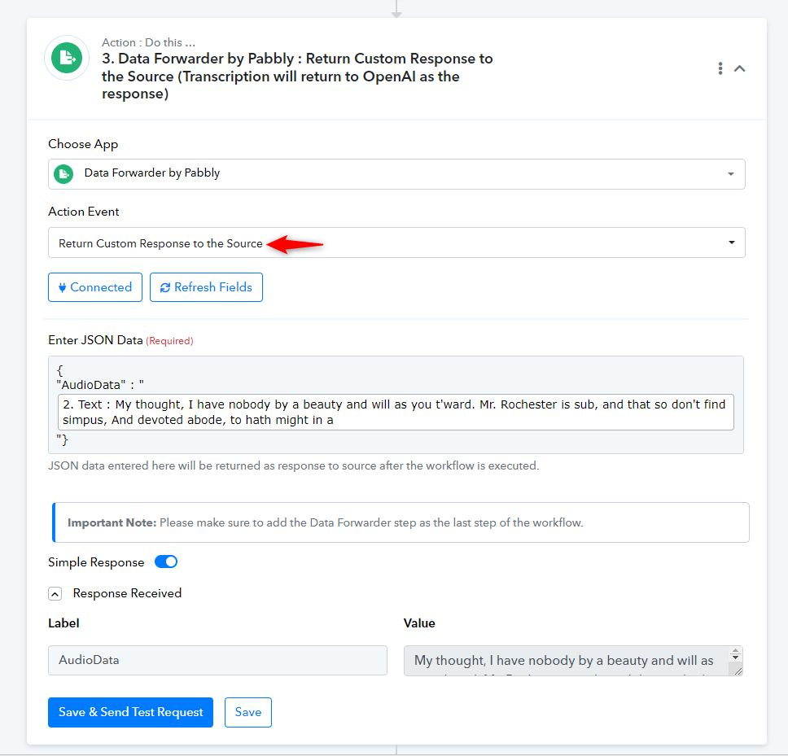Open the three-dot step options menu

pyautogui.click(x=720, y=68)
